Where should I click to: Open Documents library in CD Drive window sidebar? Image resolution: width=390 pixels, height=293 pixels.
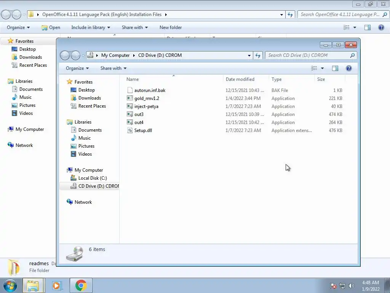pos(86,130)
